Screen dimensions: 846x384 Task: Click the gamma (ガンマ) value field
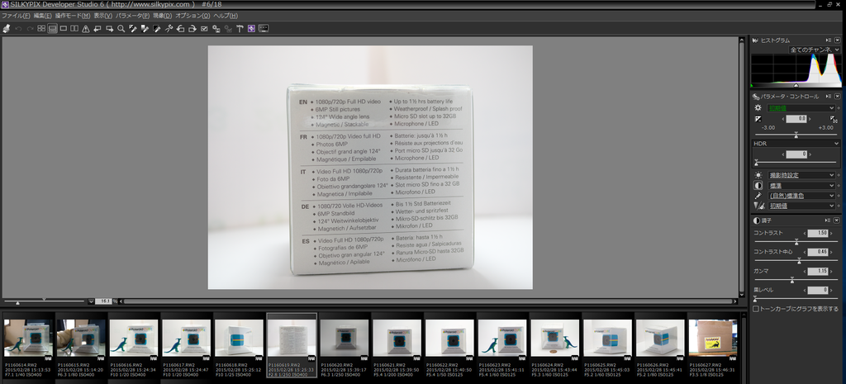pos(817,272)
